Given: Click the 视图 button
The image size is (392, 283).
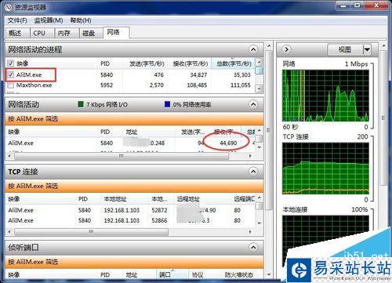Looking at the screenshot, I should pos(345,49).
